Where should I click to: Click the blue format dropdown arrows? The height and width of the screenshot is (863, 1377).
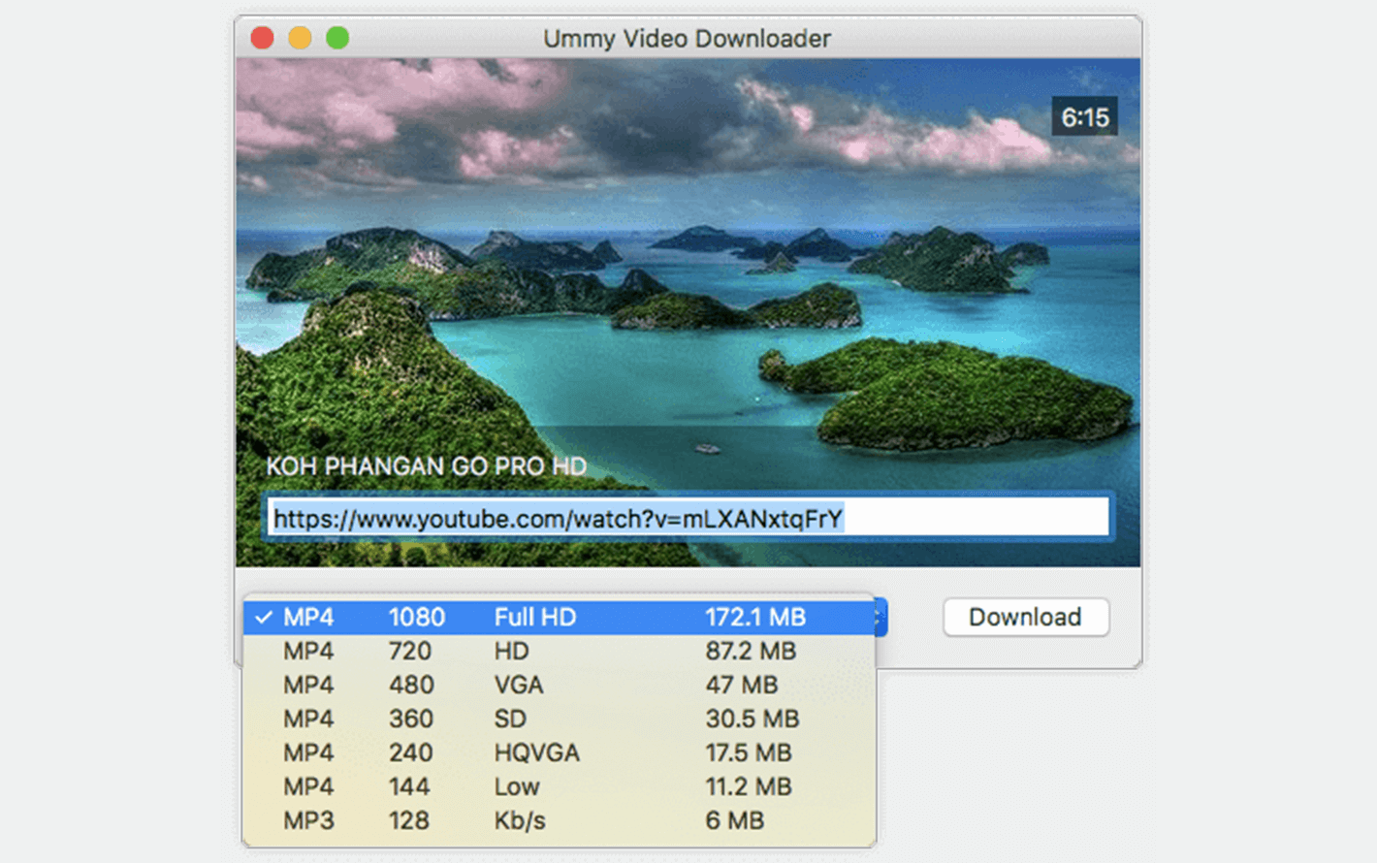tap(880, 618)
